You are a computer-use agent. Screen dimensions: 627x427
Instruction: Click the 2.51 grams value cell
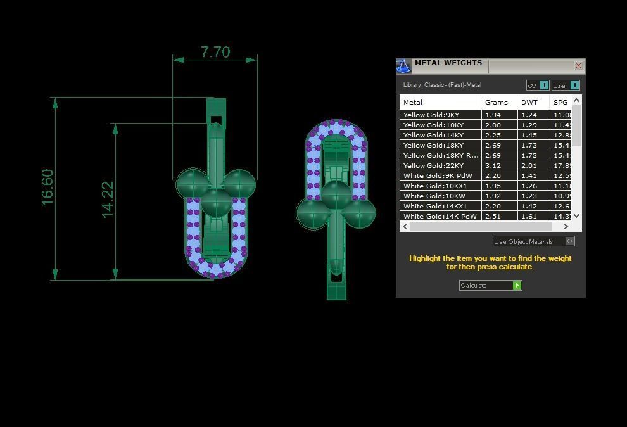point(500,216)
